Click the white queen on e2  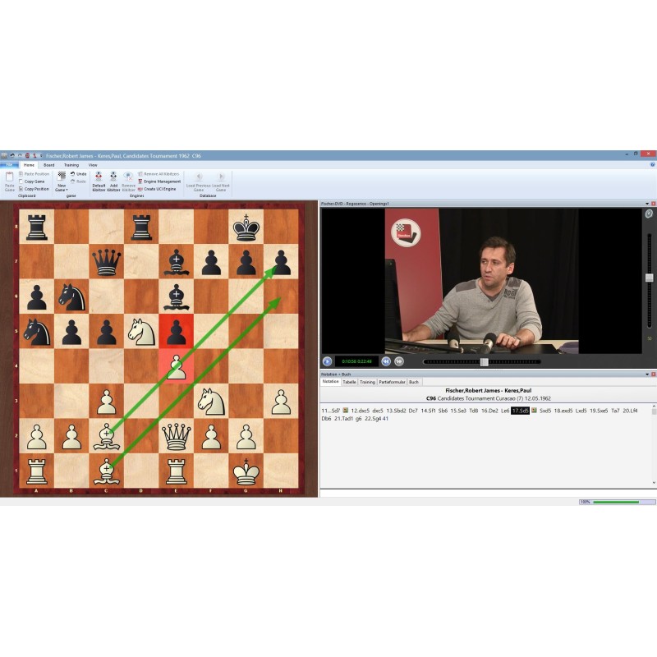click(x=176, y=433)
